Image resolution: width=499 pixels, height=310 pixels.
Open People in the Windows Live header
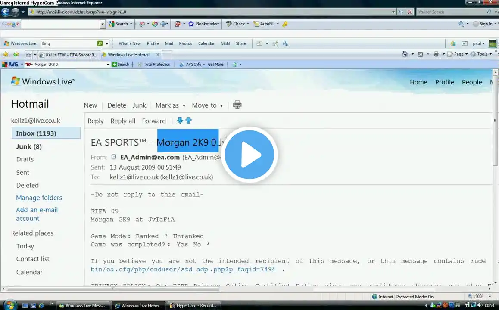471,82
